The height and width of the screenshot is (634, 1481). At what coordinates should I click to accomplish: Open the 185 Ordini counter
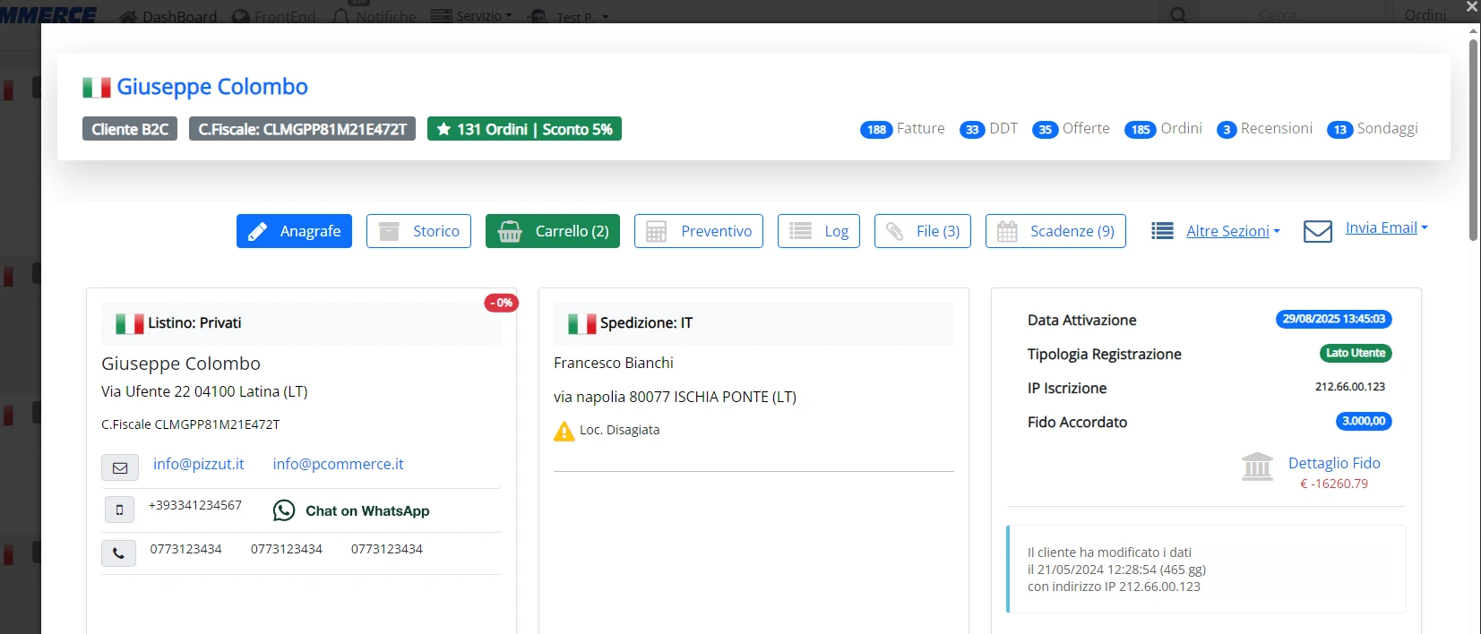click(1163, 129)
